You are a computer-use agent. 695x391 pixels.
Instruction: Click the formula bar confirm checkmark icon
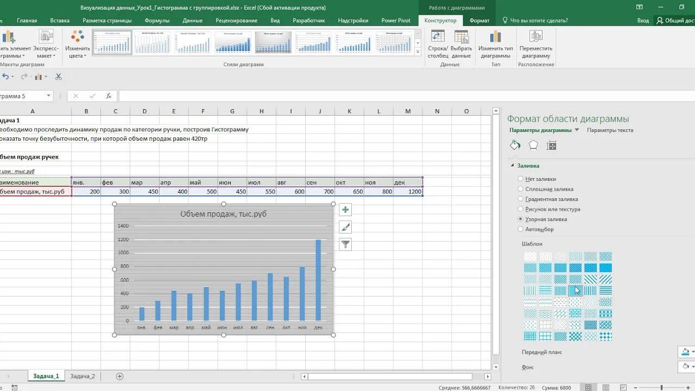tap(92, 96)
